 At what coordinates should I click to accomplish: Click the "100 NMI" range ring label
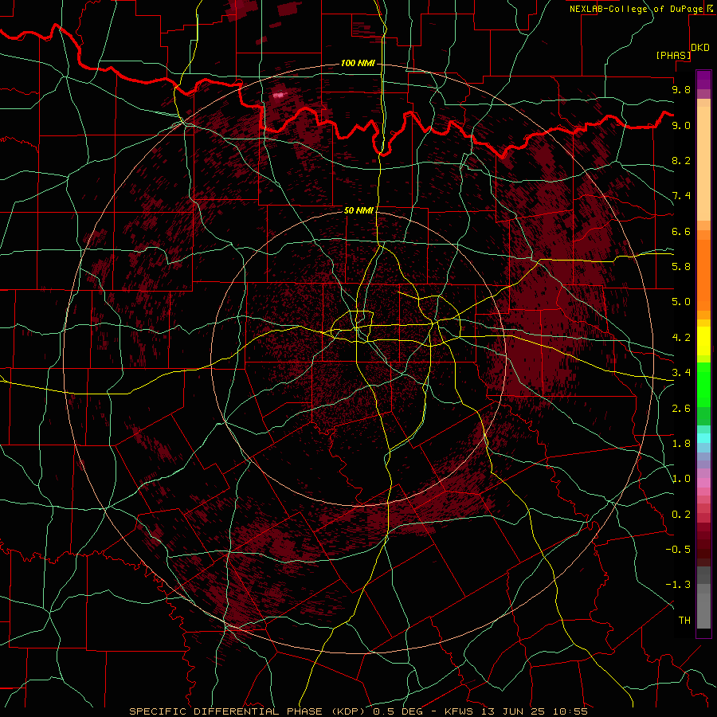(x=358, y=63)
